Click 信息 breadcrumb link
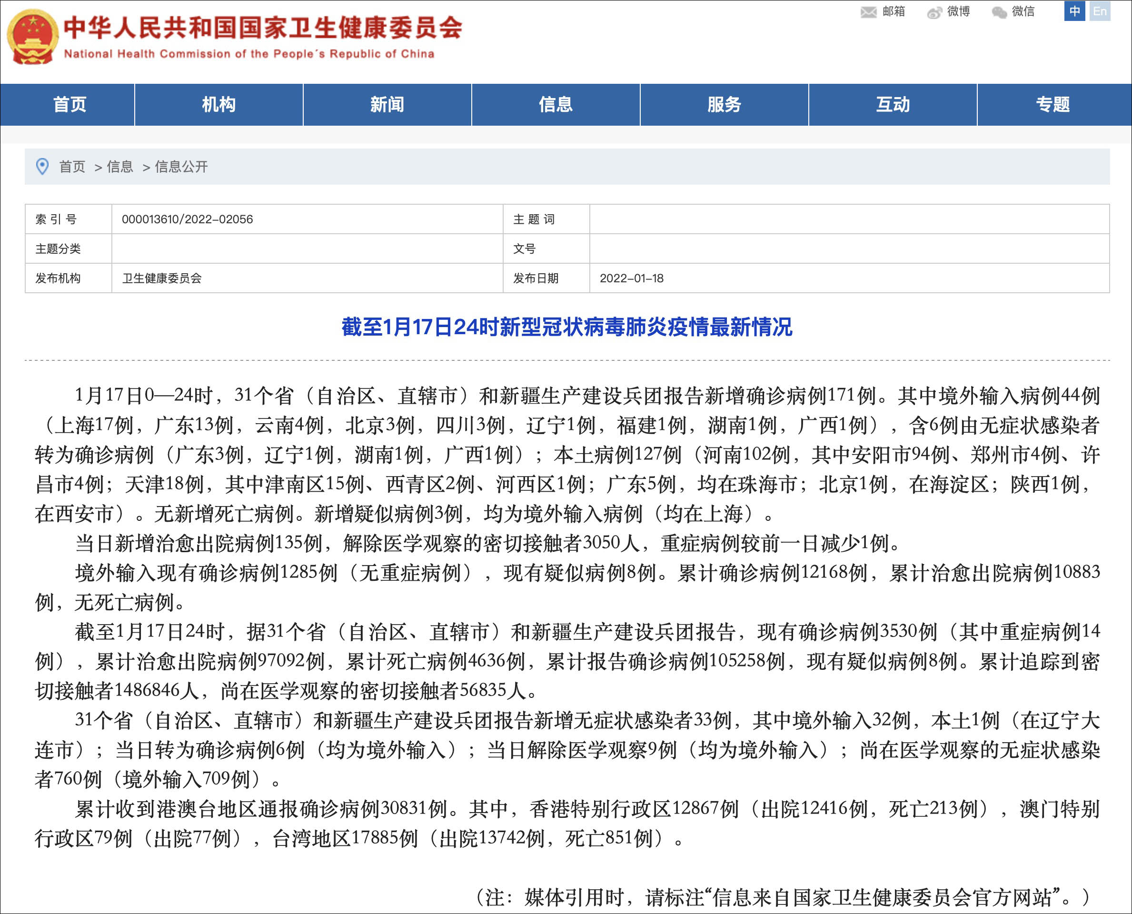 120,167
